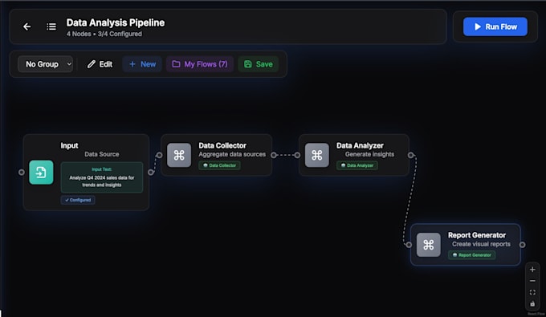The width and height of the screenshot is (546, 317).
Task: Open the list menu icon beside title
Action: coord(51,26)
